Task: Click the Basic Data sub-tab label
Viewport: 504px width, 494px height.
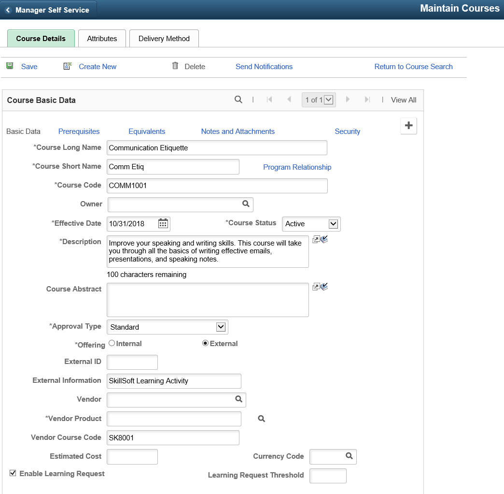Action: point(23,131)
